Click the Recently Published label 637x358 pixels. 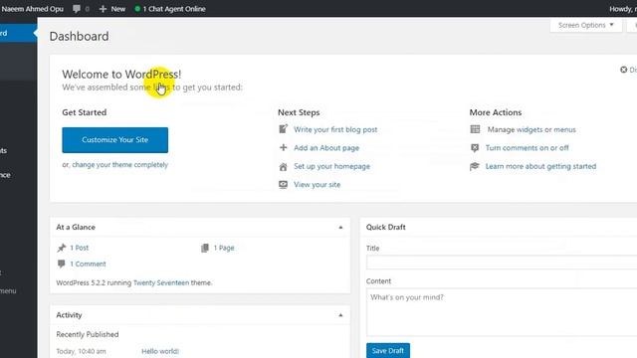coord(88,334)
